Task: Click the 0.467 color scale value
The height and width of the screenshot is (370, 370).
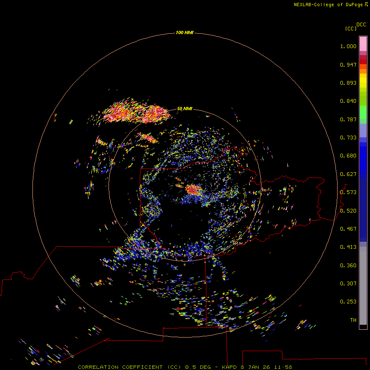Action: pos(348,229)
